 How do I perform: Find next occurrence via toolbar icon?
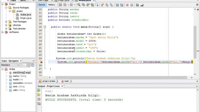[88, 5]
